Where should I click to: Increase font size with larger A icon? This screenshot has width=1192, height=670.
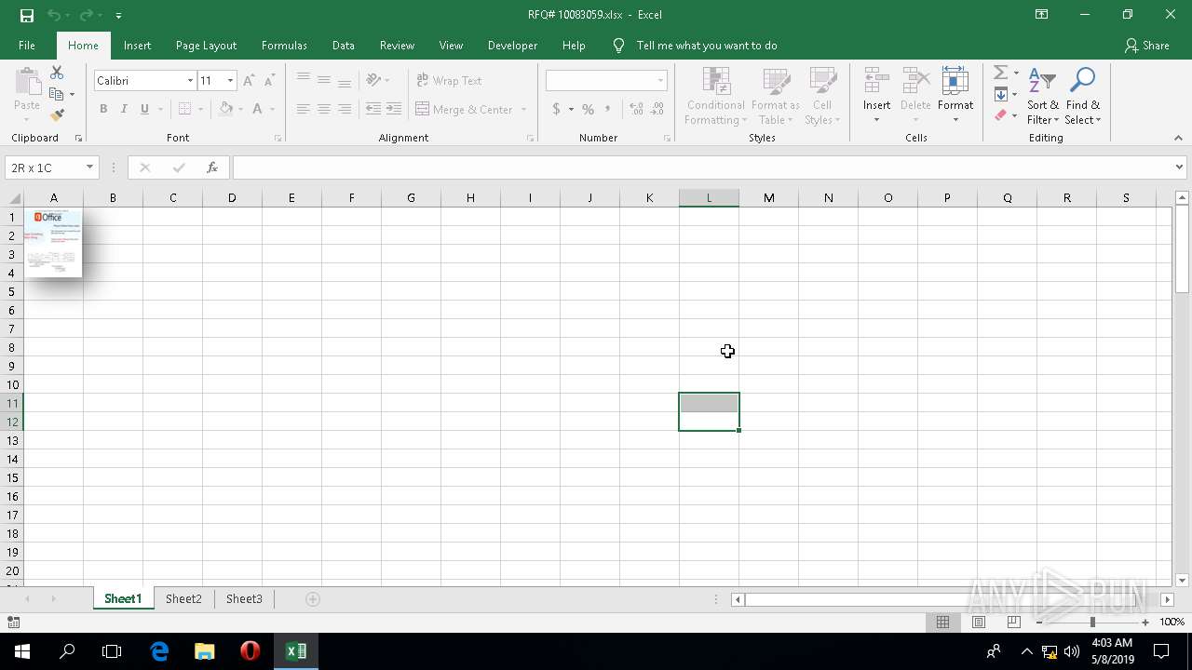pos(249,81)
